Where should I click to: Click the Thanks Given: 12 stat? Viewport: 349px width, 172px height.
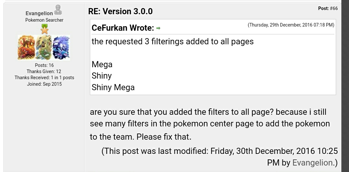(44, 71)
